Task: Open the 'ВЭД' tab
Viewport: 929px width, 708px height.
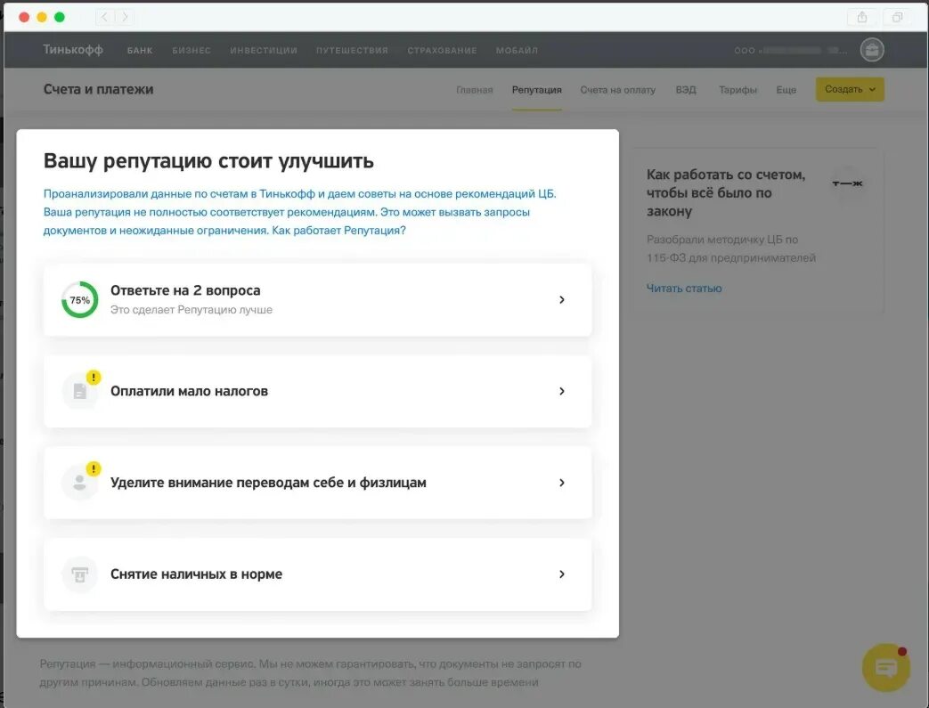Action: (x=686, y=90)
